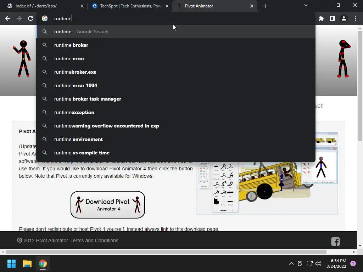This screenshot has height=272, width=363.
Task: Select 'runtime broker task manager' suggestion
Action: [176, 99]
